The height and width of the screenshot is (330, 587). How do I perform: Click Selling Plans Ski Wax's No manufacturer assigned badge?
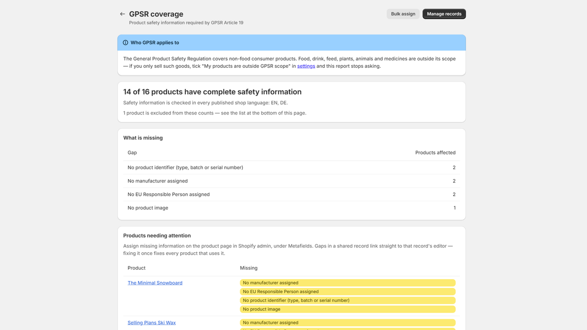coord(348,323)
